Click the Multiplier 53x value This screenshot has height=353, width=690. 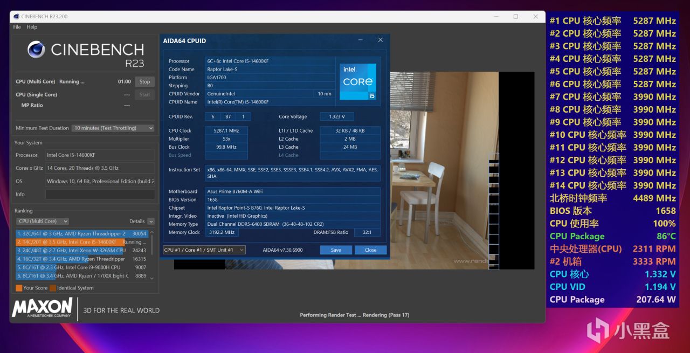226,139
